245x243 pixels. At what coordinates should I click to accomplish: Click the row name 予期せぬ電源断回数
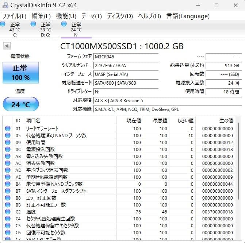click(x=47, y=177)
